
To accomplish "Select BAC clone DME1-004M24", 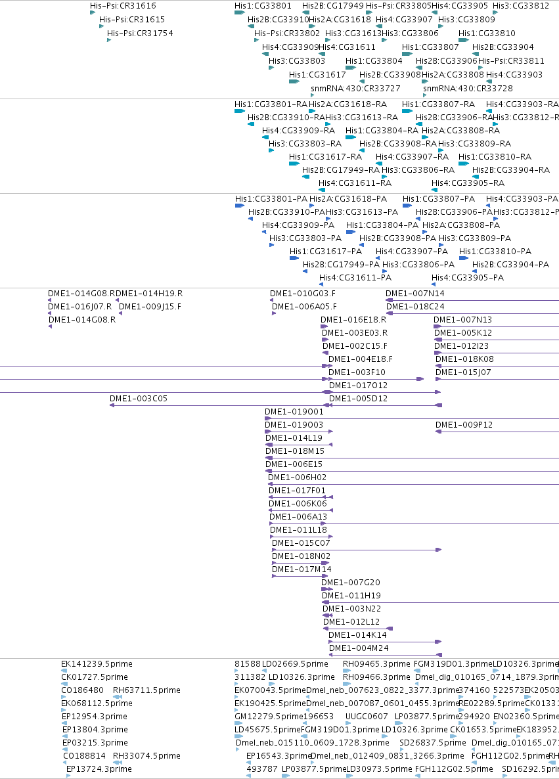I will [359, 648].
